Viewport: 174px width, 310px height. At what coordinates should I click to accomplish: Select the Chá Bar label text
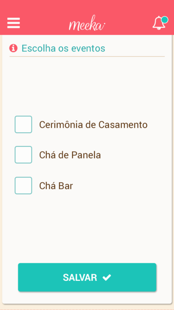pyautogui.click(x=56, y=186)
